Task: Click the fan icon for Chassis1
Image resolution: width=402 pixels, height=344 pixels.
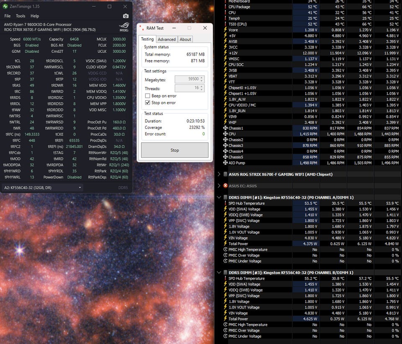Action: click(x=225, y=128)
